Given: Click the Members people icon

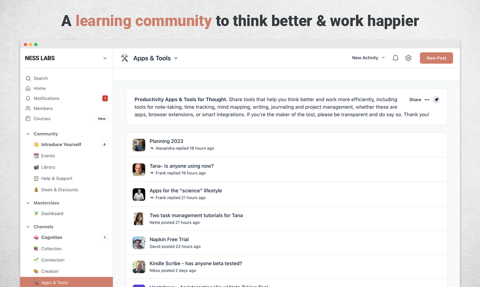Looking at the screenshot, I should [28, 108].
